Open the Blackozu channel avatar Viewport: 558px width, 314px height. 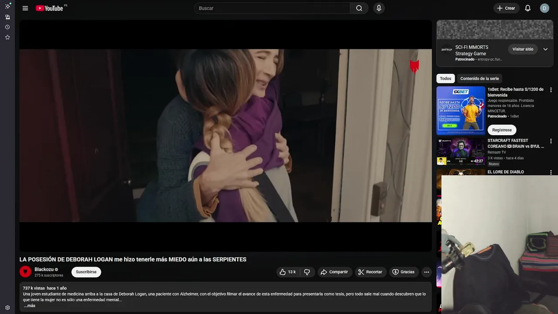(25, 272)
